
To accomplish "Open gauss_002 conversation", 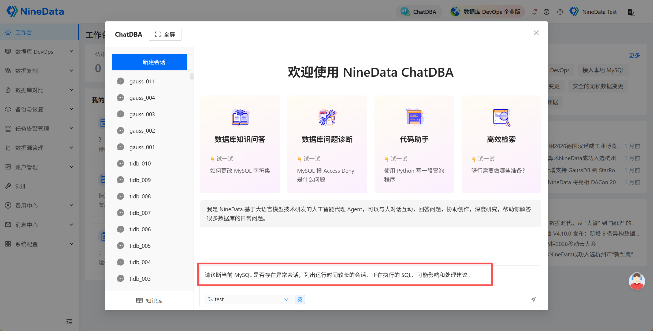I will point(150,131).
